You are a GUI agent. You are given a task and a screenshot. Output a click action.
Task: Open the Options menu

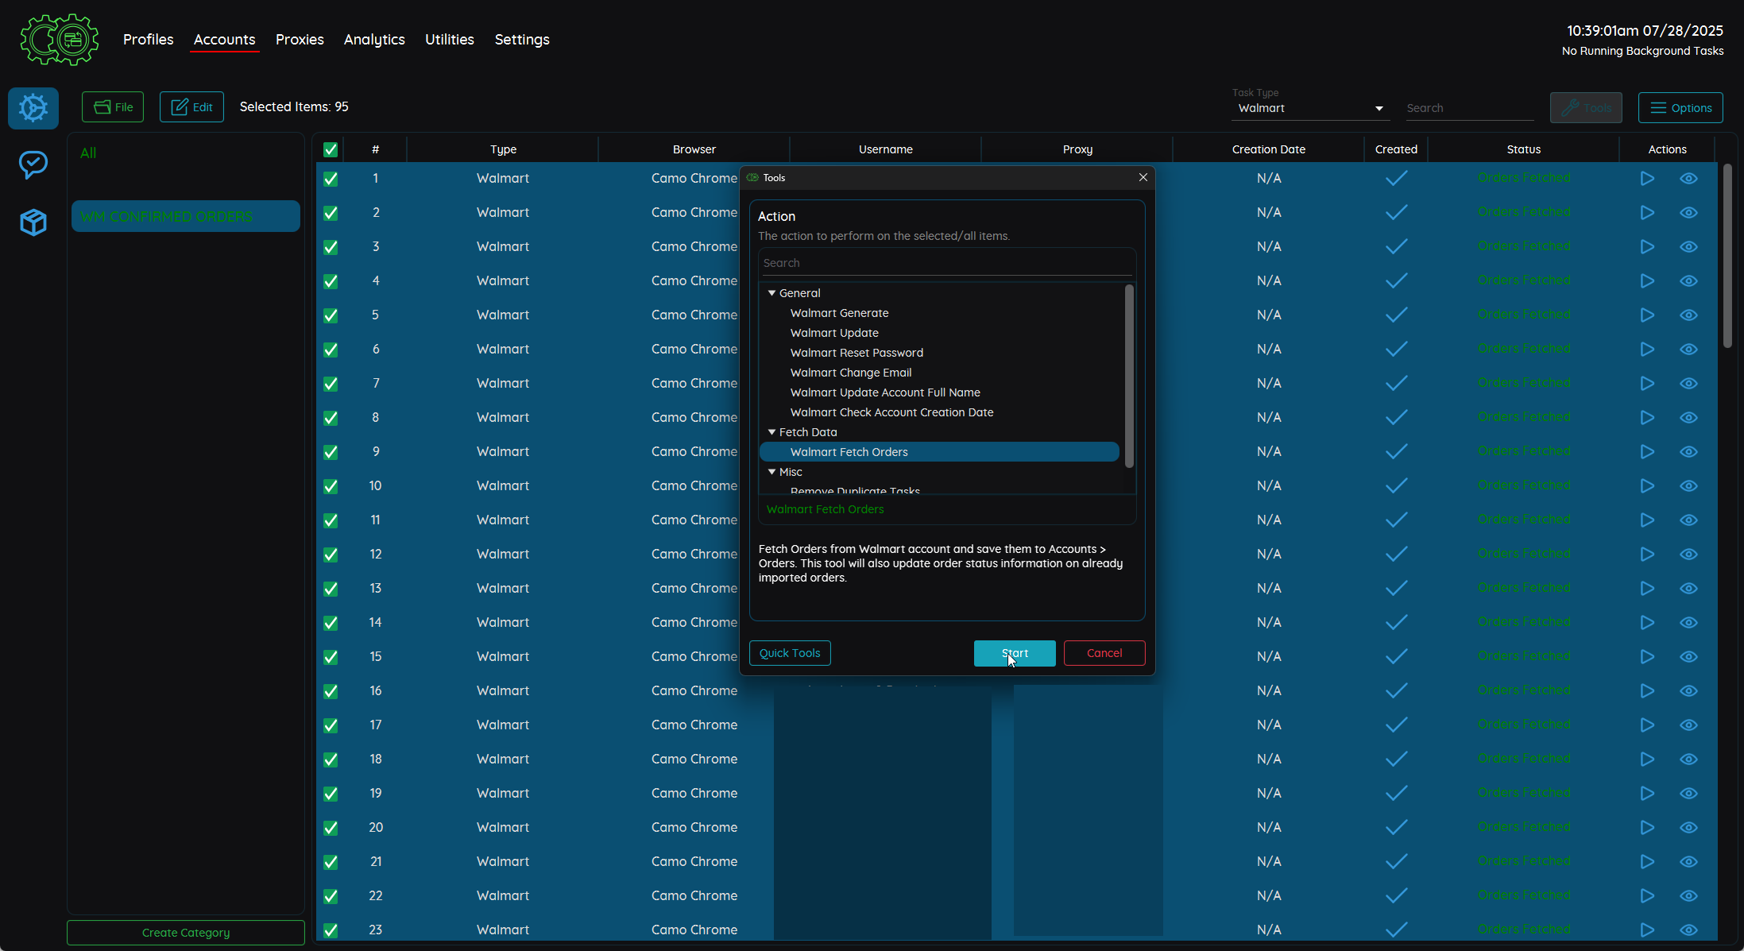[x=1680, y=108]
